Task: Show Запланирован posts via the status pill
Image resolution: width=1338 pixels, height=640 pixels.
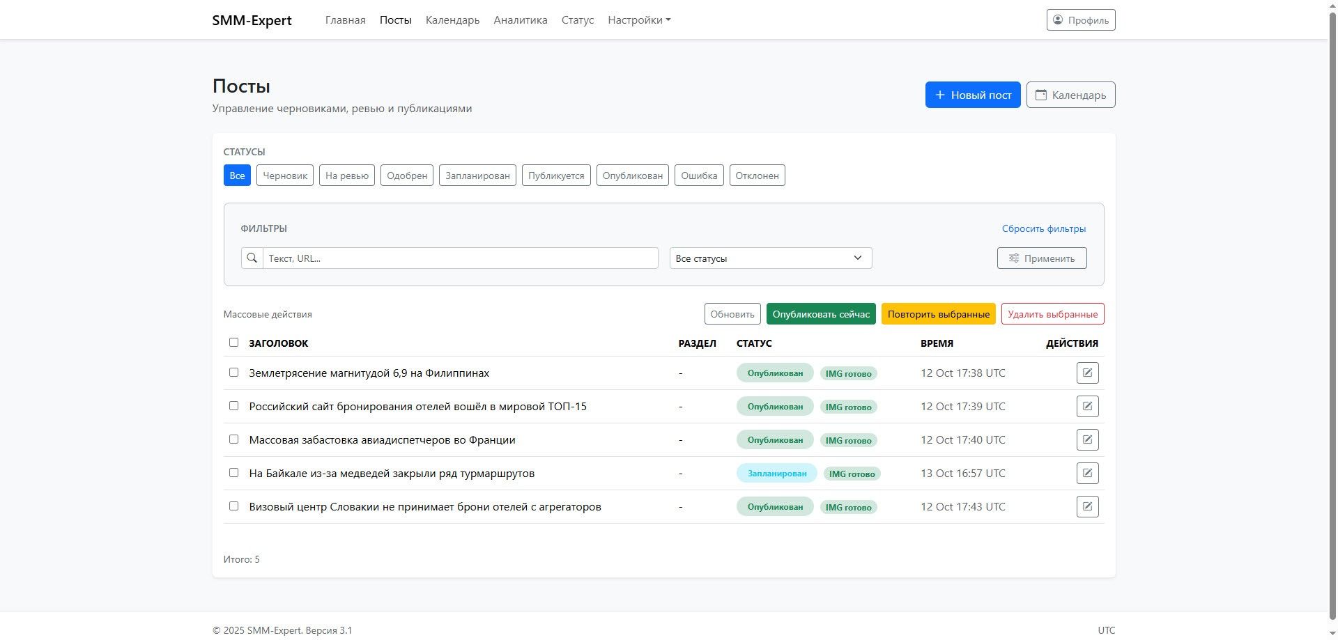Action: [477, 175]
